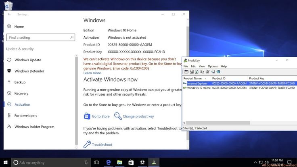The height and width of the screenshot is (167, 297).
Task: Click the ProduKey taskbar icon
Action: [154, 162]
